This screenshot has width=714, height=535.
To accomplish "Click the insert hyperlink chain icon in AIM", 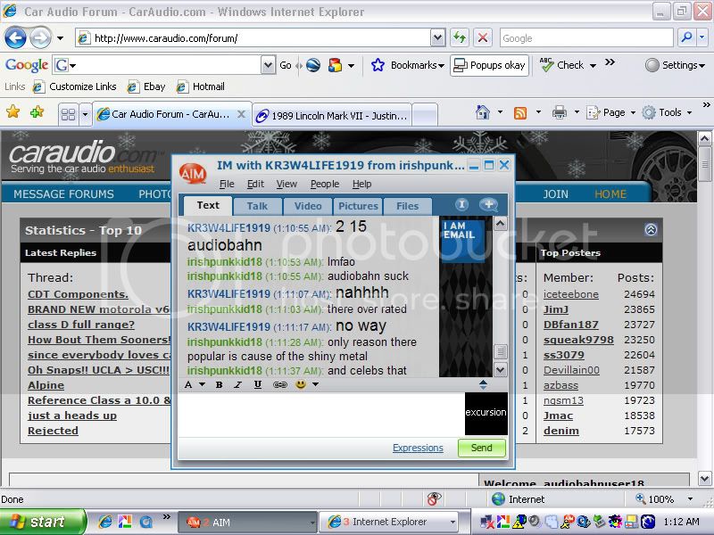I will coord(279,385).
